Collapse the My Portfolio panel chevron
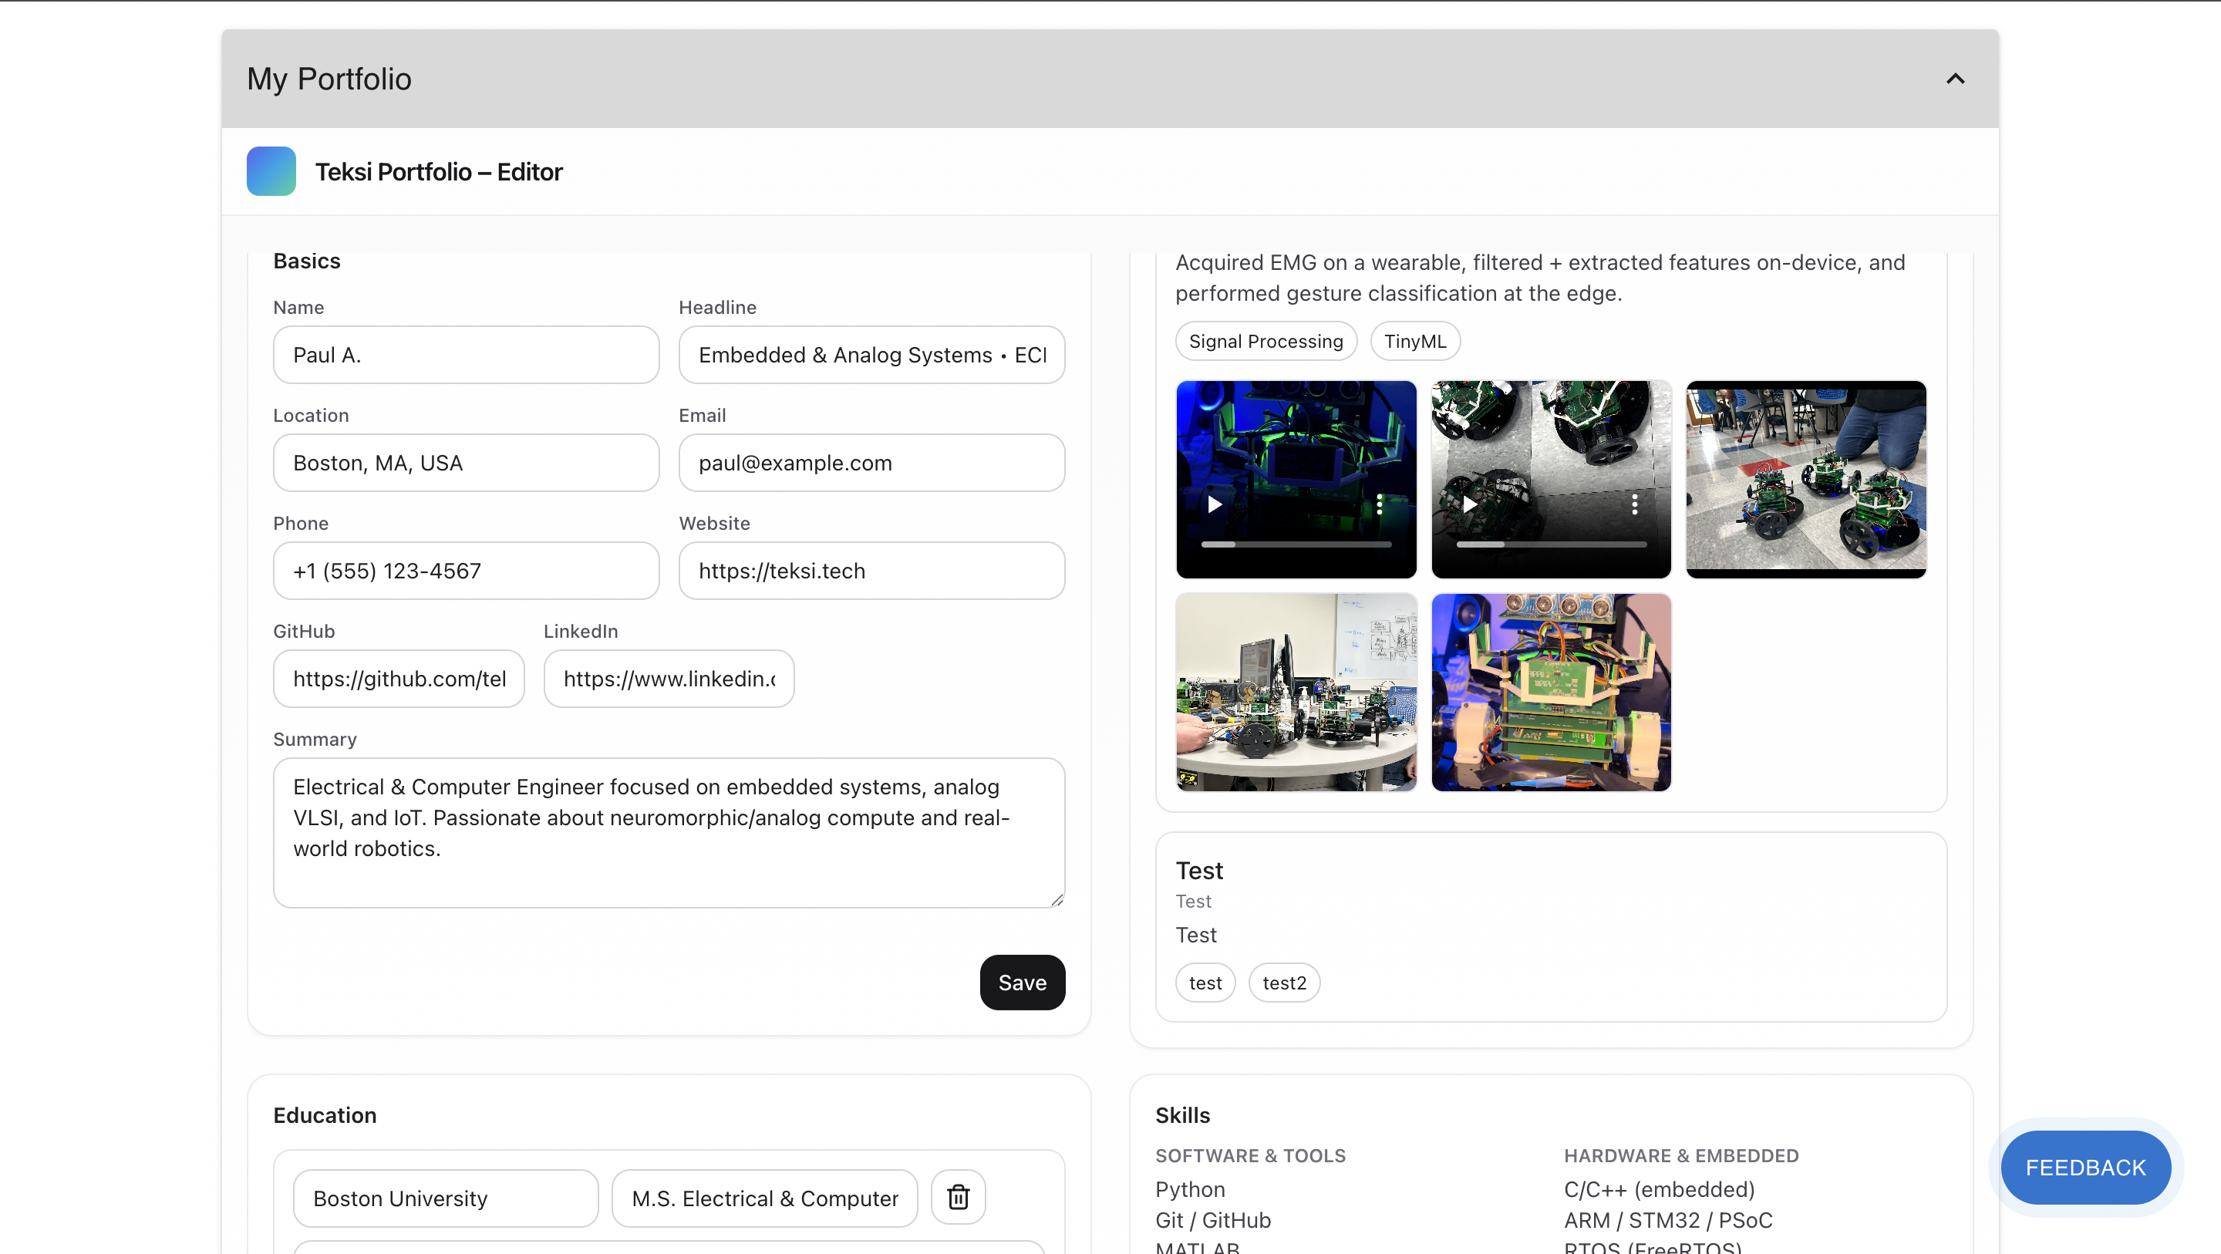This screenshot has width=2221, height=1254. click(x=1955, y=79)
